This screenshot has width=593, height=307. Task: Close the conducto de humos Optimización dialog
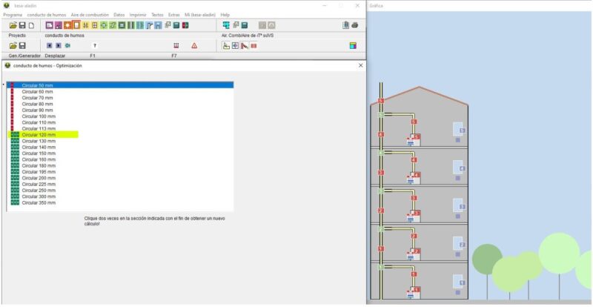pyautogui.click(x=360, y=65)
